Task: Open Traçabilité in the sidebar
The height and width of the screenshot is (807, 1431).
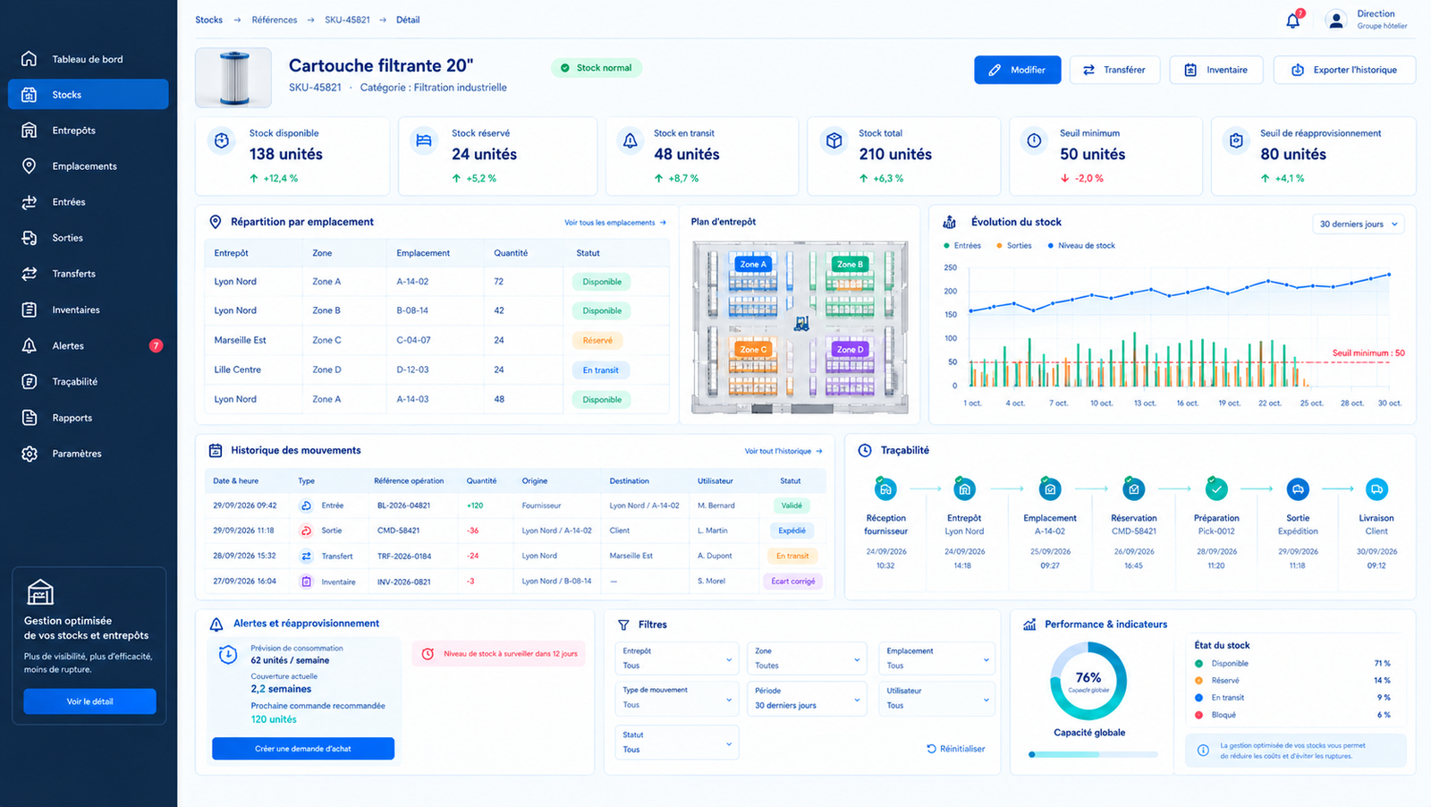Action: click(88, 381)
